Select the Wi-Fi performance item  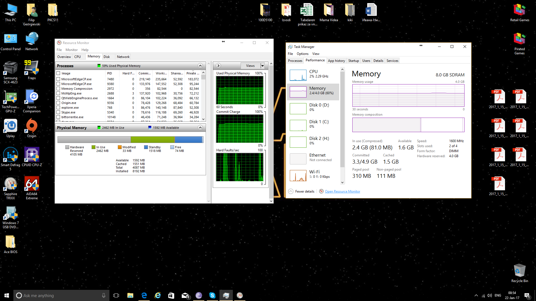313,176
